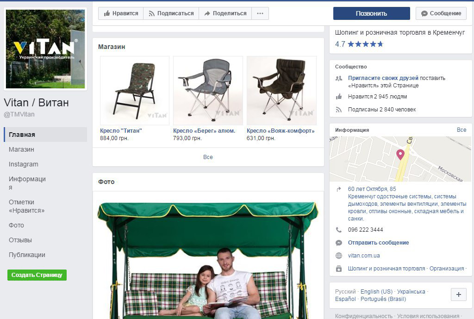Switch language to Español
This screenshot has width=474, height=319.
click(x=345, y=299)
